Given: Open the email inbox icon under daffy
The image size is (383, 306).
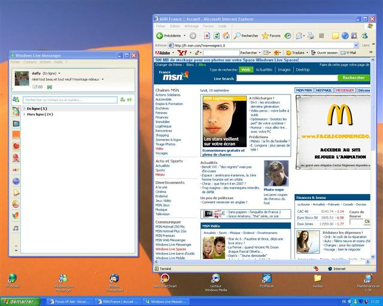Looking at the screenshot, I should (x=35, y=87).
